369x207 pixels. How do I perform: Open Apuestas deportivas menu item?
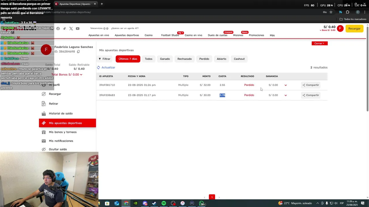[127, 35]
